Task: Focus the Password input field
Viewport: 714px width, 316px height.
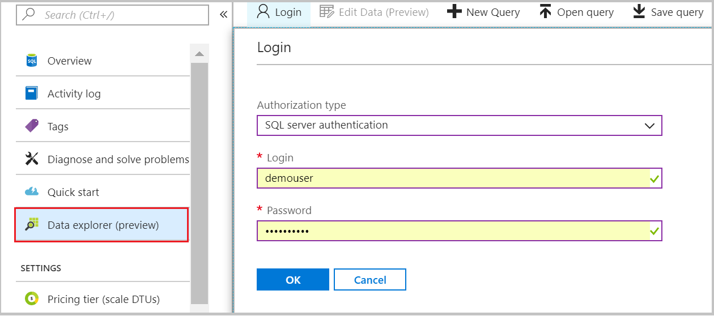Action: click(453, 231)
